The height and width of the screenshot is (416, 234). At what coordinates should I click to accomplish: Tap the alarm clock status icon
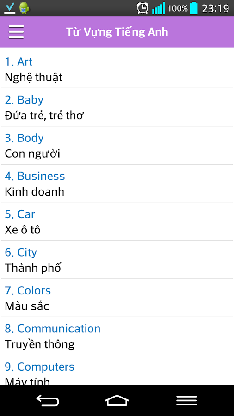(143, 8)
